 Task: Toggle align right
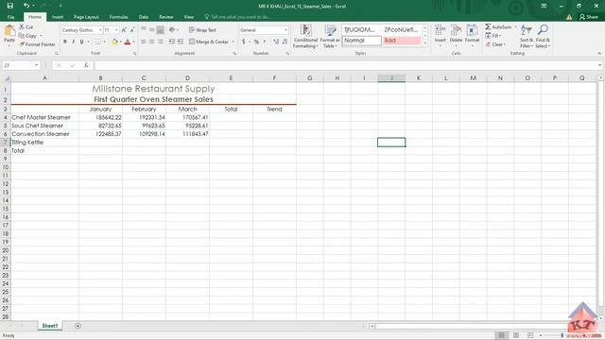(160, 42)
